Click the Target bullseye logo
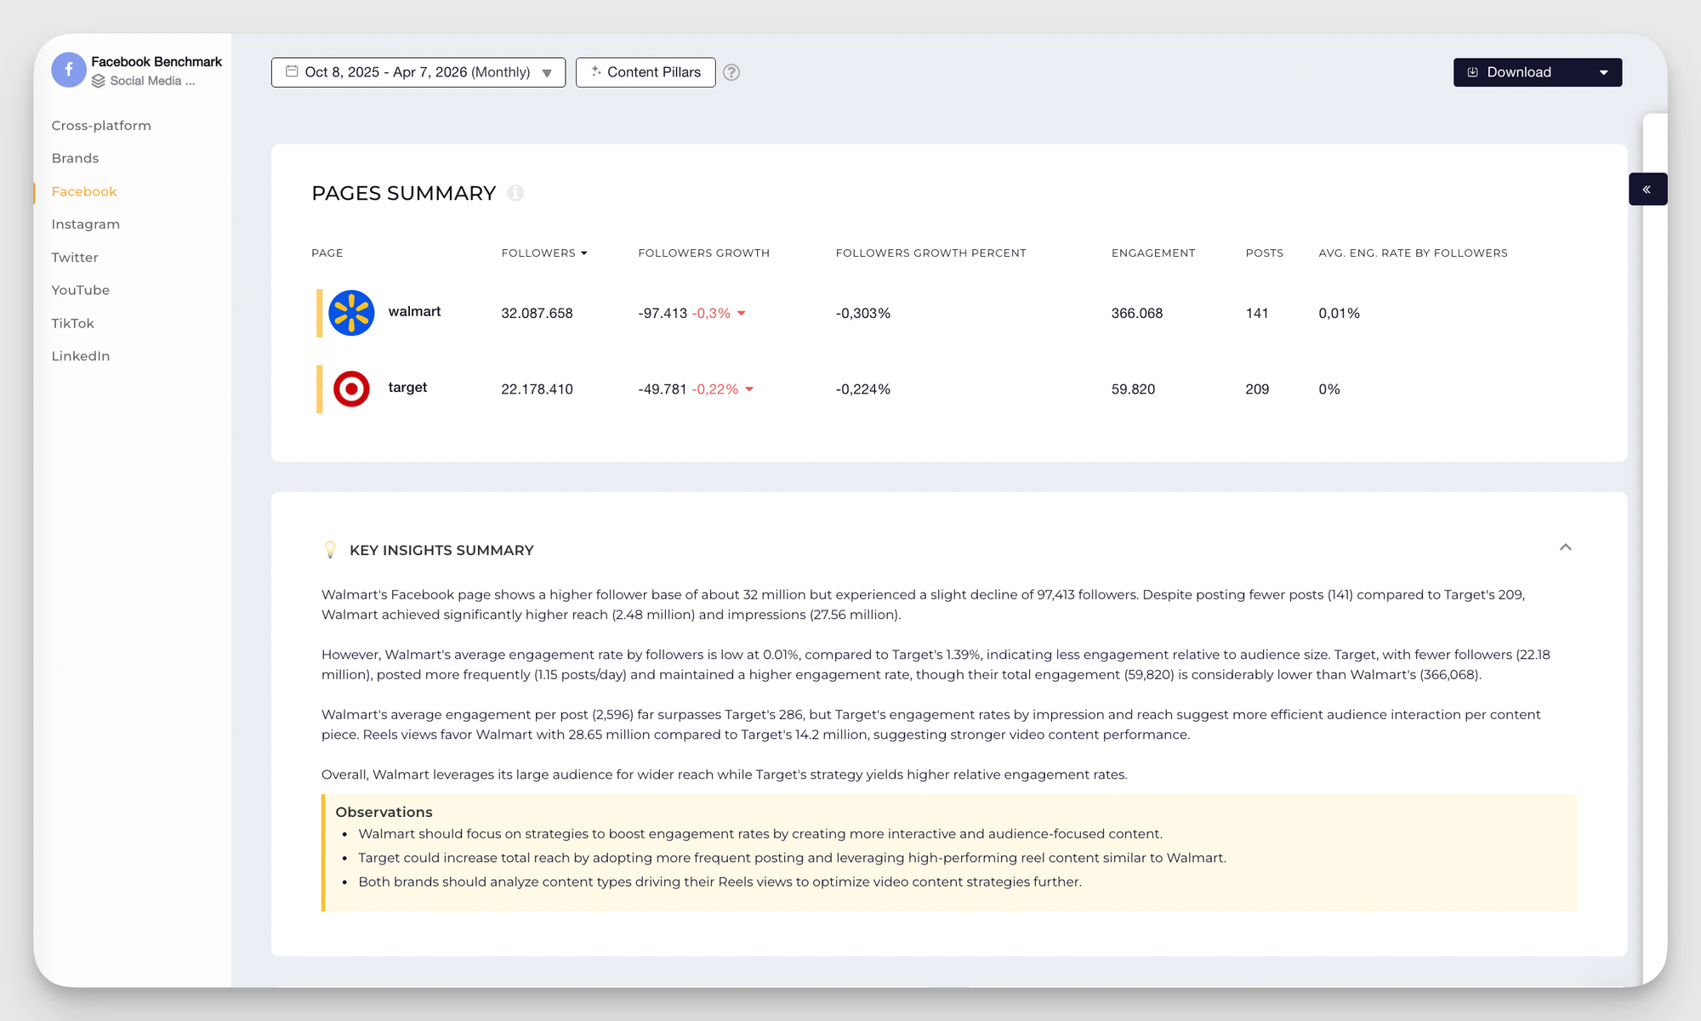1701x1021 pixels. click(x=351, y=389)
